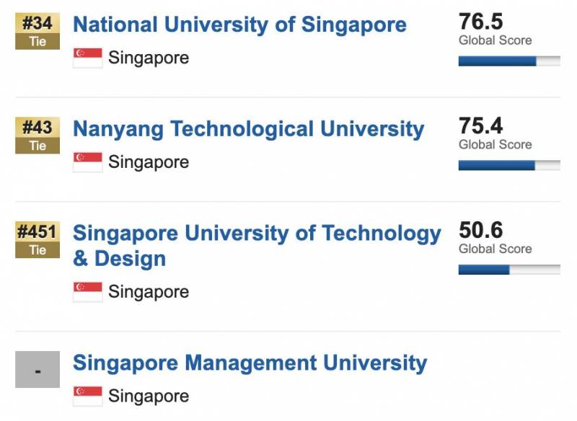This screenshot has height=421, width=577.
Task: Click the 75.4 Global Score value
Action: 481,125
